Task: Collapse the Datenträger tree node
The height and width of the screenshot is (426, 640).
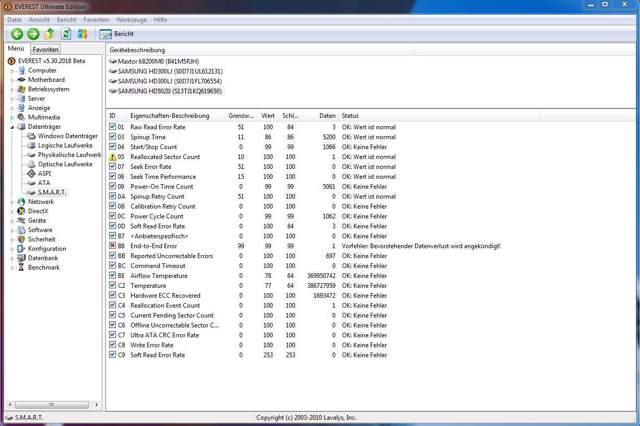Action: pyautogui.click(x=12, y=127)
